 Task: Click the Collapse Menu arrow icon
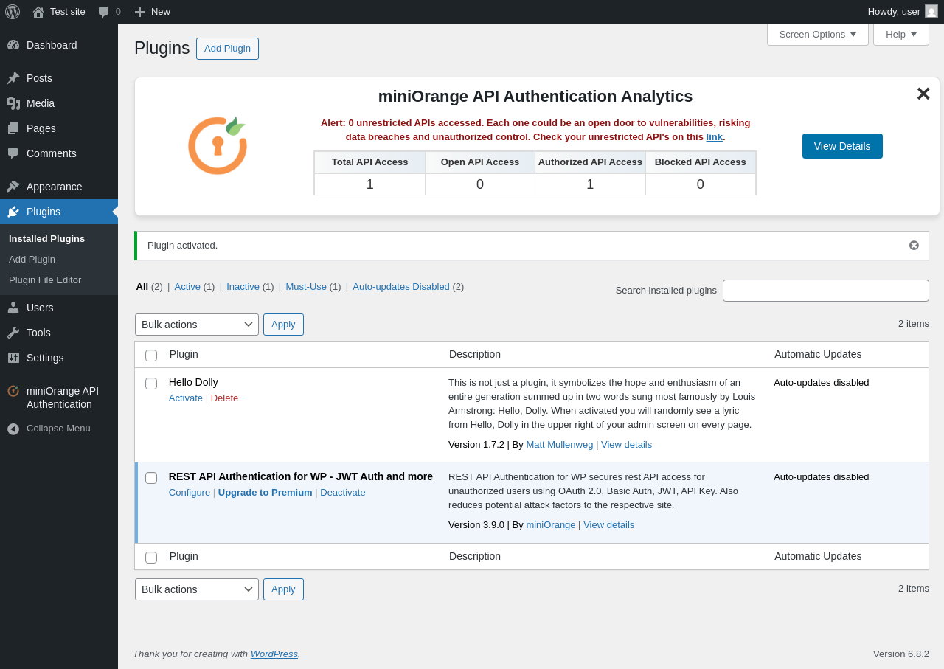(13, 429)
